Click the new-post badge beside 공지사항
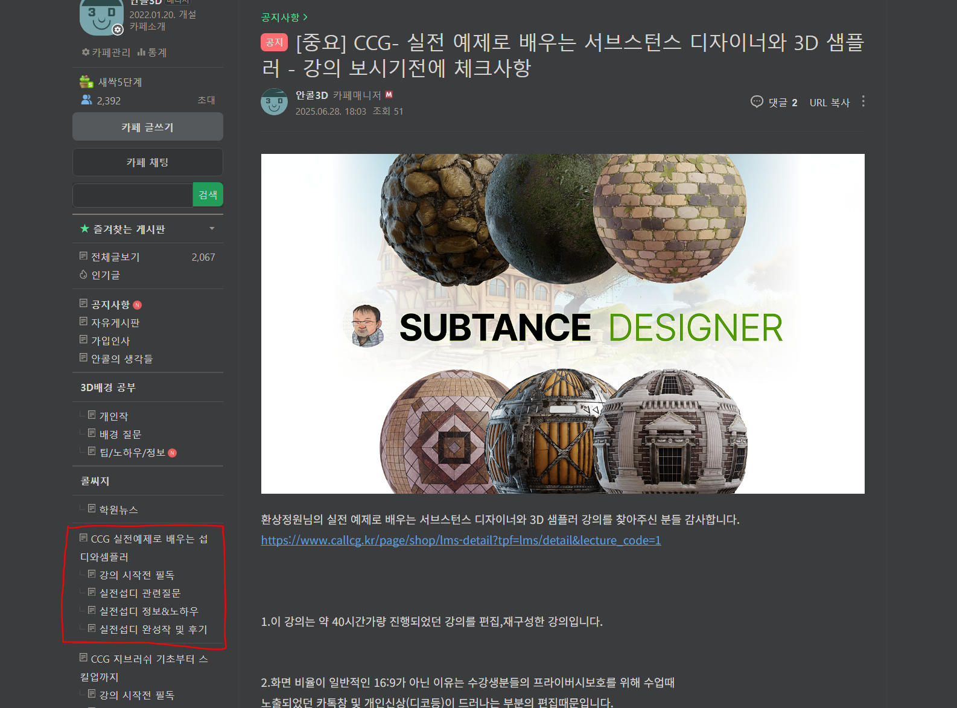The image size is (957, 708). pos(137,305)
